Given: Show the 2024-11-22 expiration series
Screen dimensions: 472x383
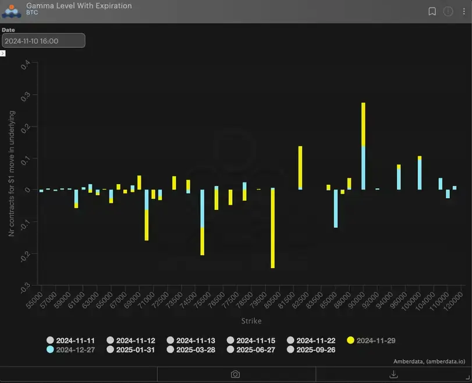Looking at the screenshot, I should [311, 340].
